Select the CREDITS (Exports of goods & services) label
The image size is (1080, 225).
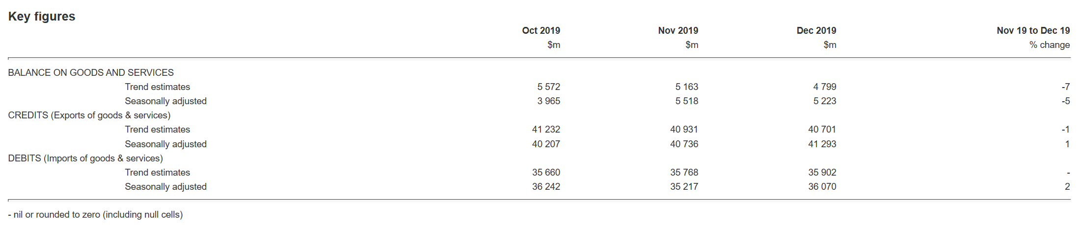click(x=89, y=115)
